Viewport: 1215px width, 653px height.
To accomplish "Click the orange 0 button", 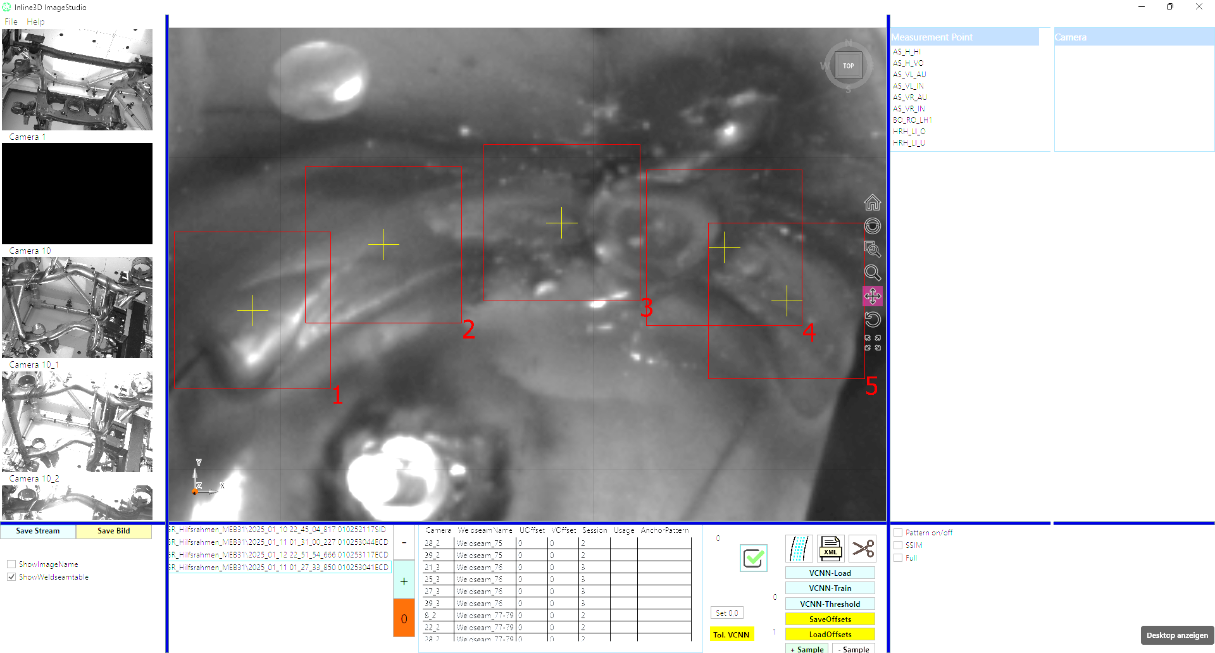I will (404, 619).
